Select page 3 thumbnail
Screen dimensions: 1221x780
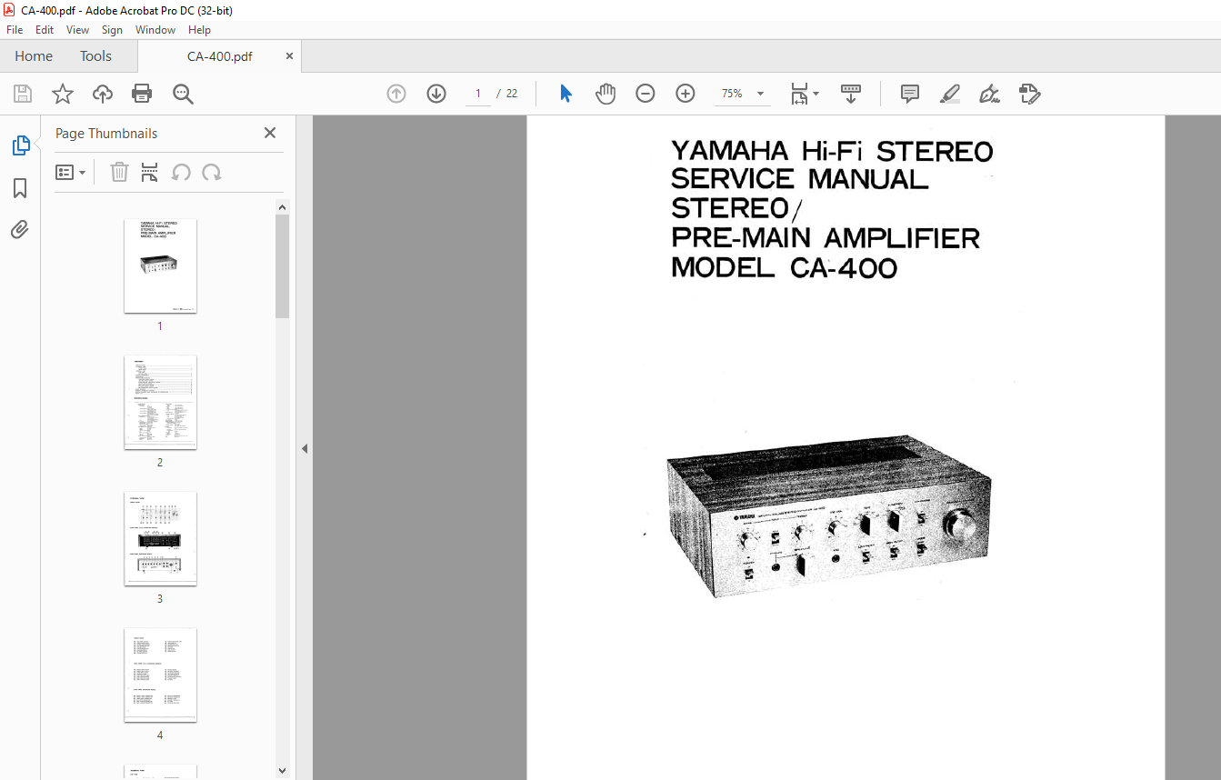pos(160,538)
